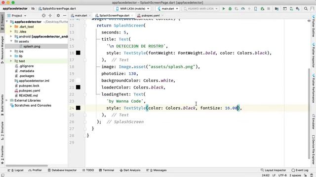
Task: Click the locate file target icon in Project panel
Action: (43, 15)
